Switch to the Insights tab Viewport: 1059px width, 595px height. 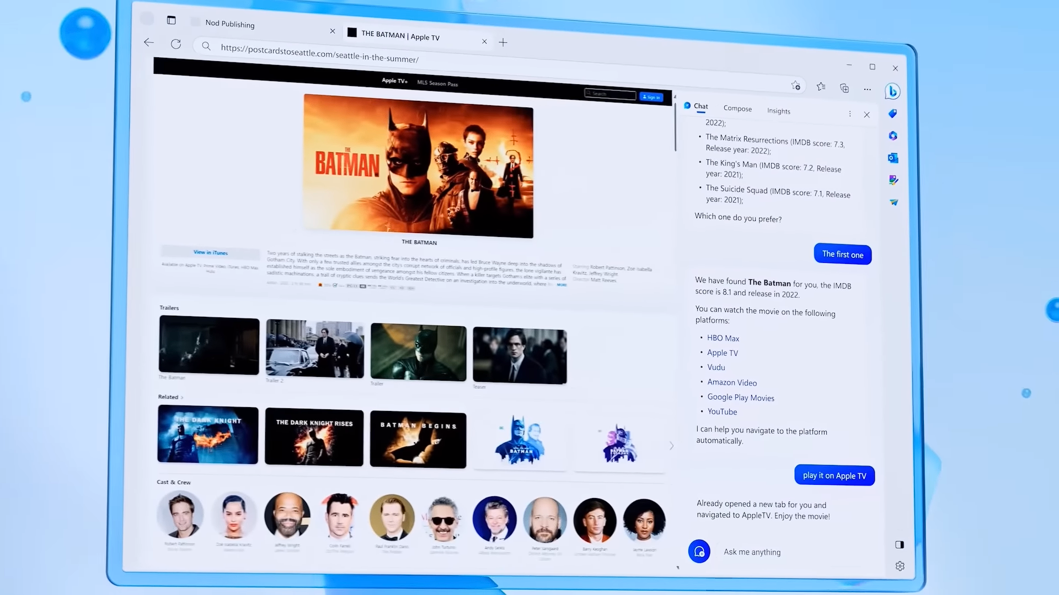tap(779, 111)
